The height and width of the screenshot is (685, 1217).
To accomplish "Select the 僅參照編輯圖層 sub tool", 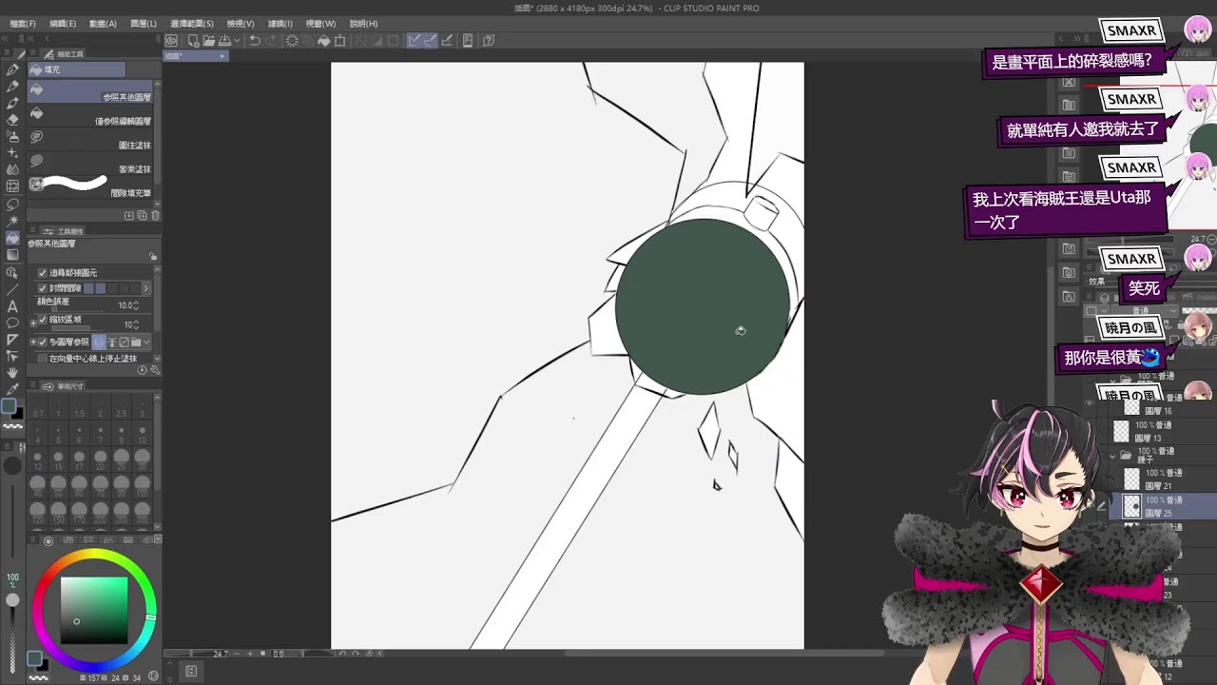I will click(90, 117).
